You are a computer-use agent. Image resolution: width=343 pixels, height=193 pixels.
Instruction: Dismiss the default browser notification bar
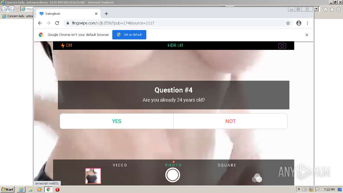pos(307,35)
